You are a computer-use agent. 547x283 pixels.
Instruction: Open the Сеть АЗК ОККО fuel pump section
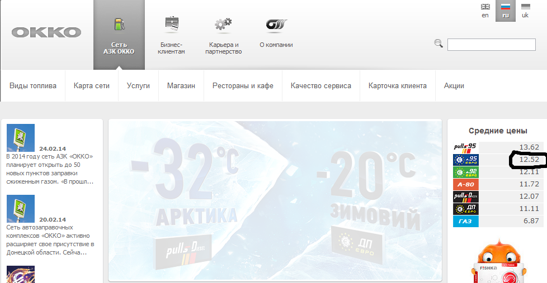(x=119, y=35)
